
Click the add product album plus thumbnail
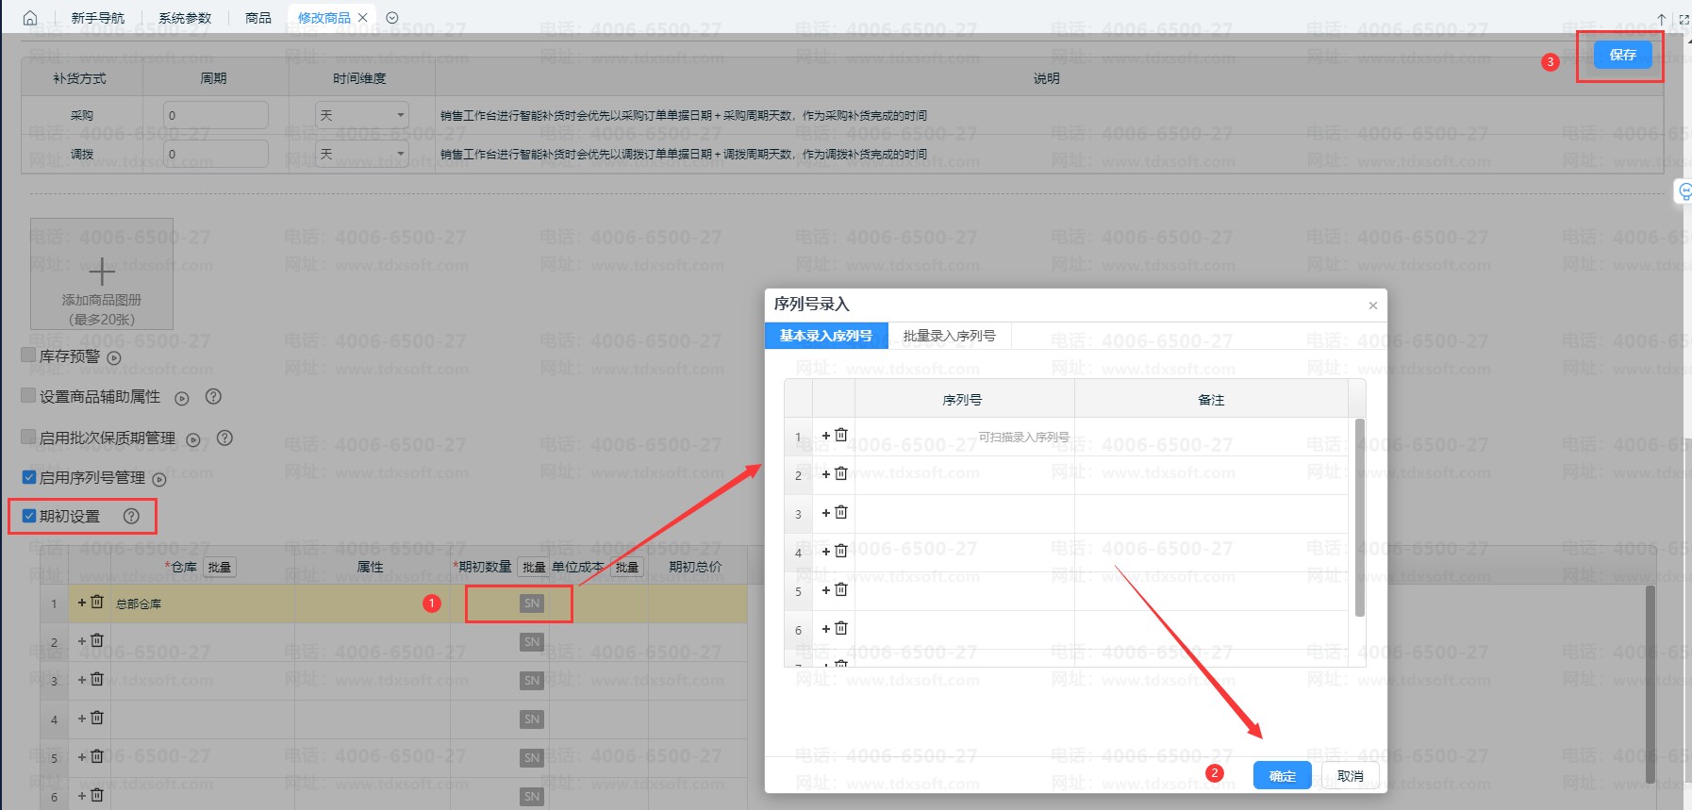click(102, 273)
